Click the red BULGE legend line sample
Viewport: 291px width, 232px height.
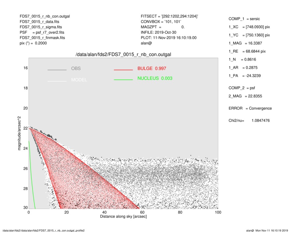(123, 70)
